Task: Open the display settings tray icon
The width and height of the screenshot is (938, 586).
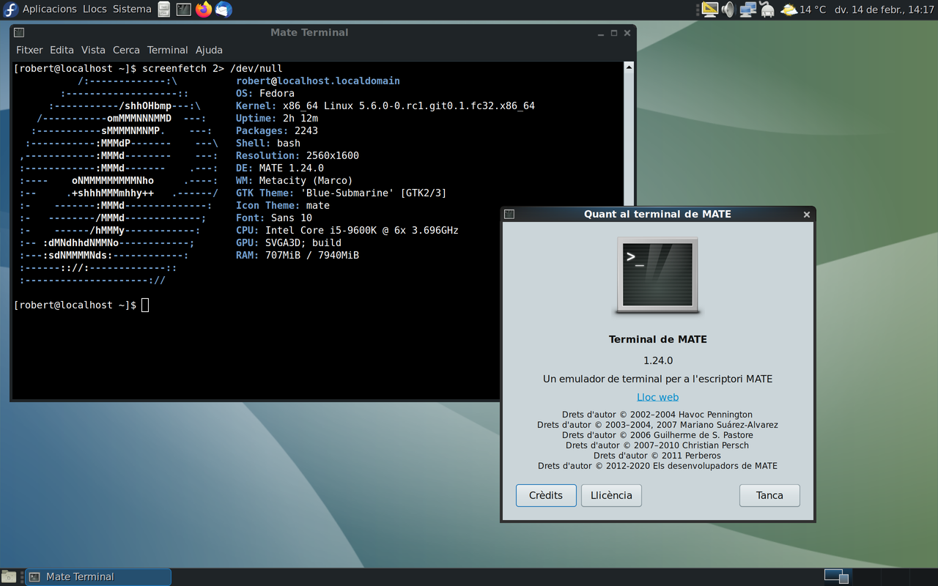Action: [709, 10]
